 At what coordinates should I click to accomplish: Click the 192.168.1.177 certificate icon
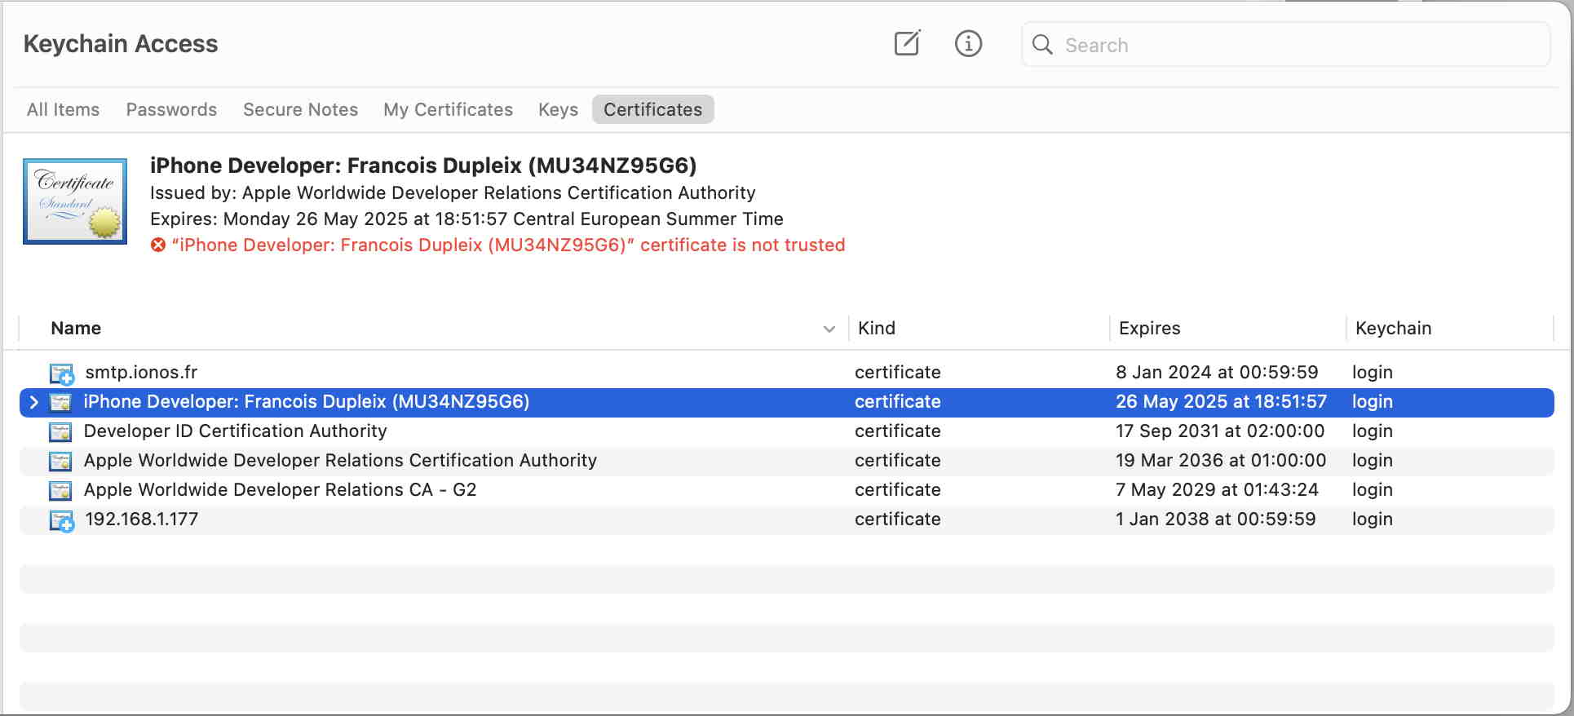tap(61, 520)
